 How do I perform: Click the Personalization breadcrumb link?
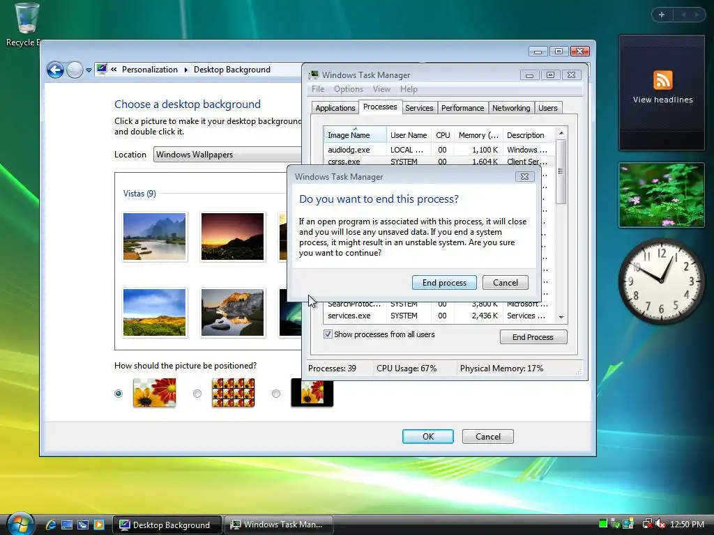pyautogui.click(x=150, y=70)
